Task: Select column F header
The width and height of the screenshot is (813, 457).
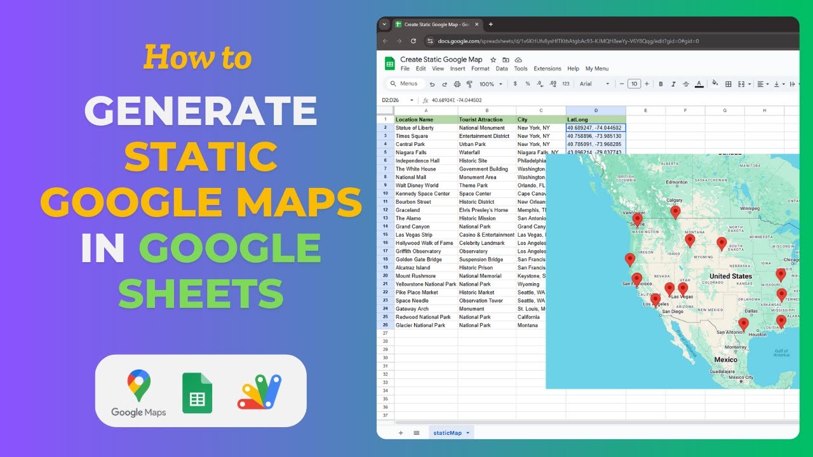Action: coord(685,110)
